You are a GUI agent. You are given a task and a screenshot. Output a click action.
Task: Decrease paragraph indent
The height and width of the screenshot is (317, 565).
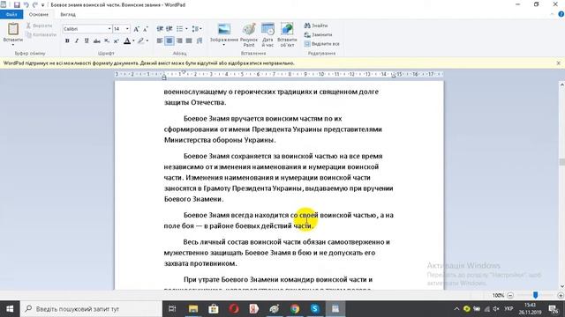click(x=160, y=29)
